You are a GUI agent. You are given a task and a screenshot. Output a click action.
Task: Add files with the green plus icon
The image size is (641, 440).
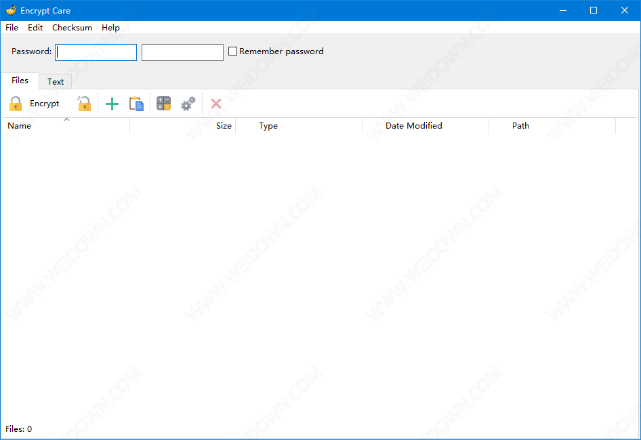point(112,104)
